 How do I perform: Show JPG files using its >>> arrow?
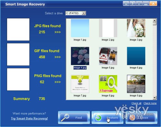pos(58,32)
